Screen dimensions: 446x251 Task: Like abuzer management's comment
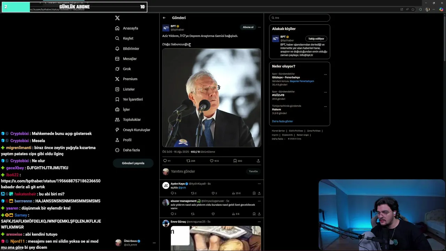click(x=213, y=214)
